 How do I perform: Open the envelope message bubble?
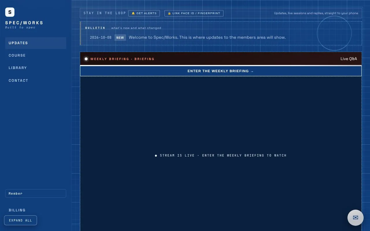pyautogui.click(x=356, y=218)
